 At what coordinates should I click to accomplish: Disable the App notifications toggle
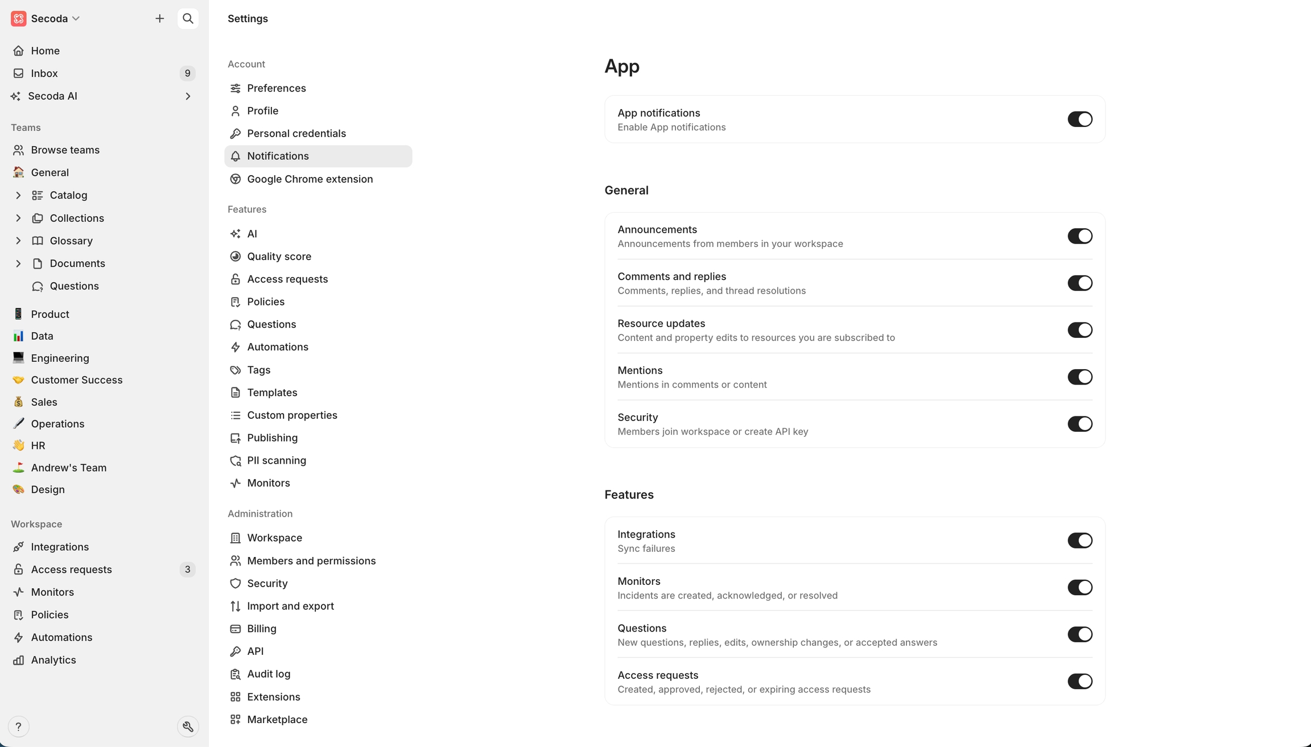1079,119
